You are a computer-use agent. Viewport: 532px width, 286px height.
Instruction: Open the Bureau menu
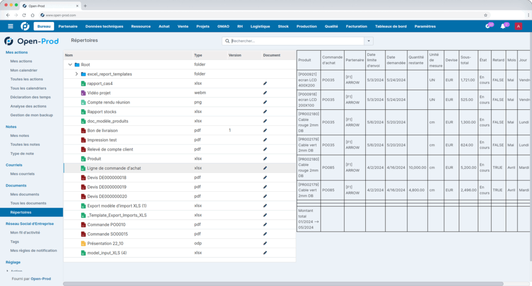coord(44,26)
